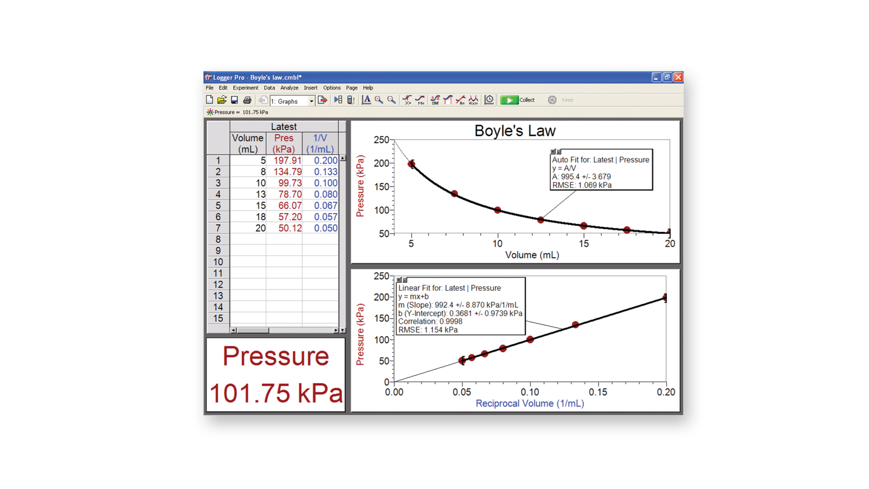Screen dimensions: 869x489
Task: Autoscale the graph axes
Action: [366, 100]
